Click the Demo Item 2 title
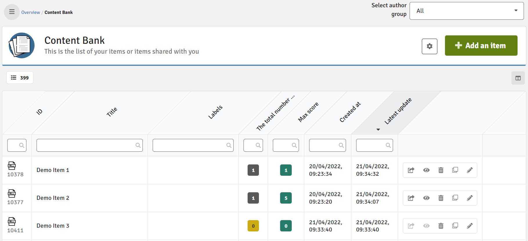Viewport: 528px width, 241px height. tap(53, 198)
